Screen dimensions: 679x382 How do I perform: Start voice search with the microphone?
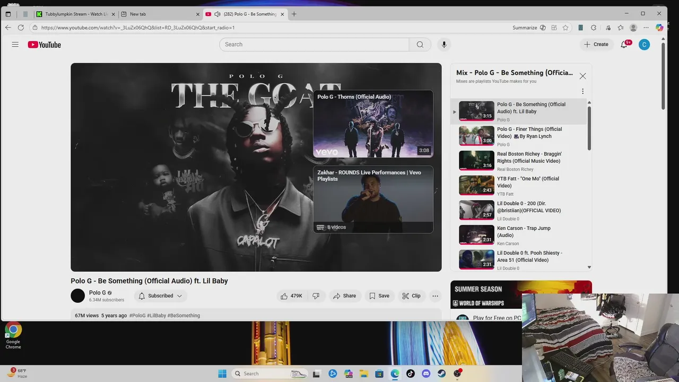(444, 45)
